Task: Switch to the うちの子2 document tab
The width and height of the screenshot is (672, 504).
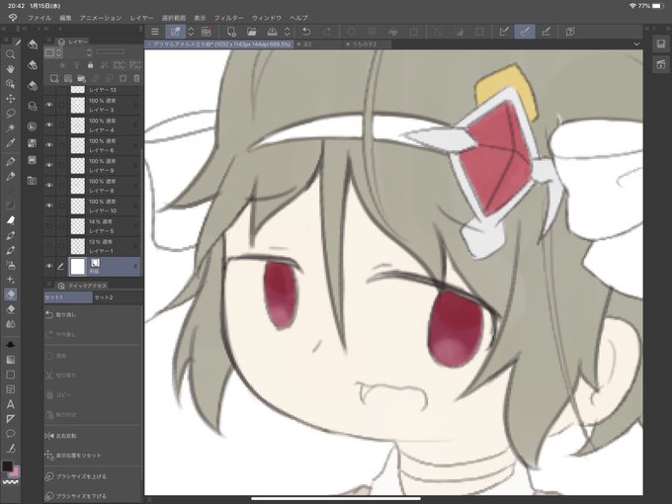Action: pyautogui.click(x=365, y=44)
